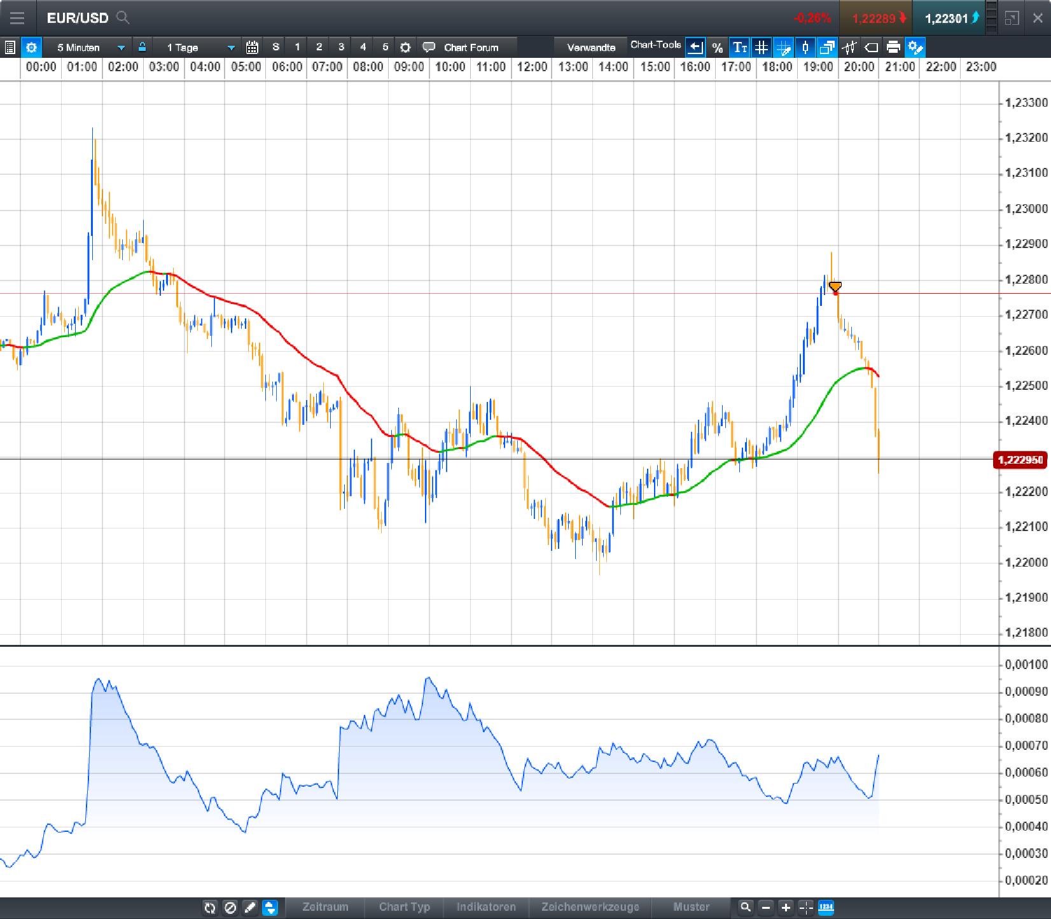Toggle the blue eyedropper grid icon

[x=784, y=47]
